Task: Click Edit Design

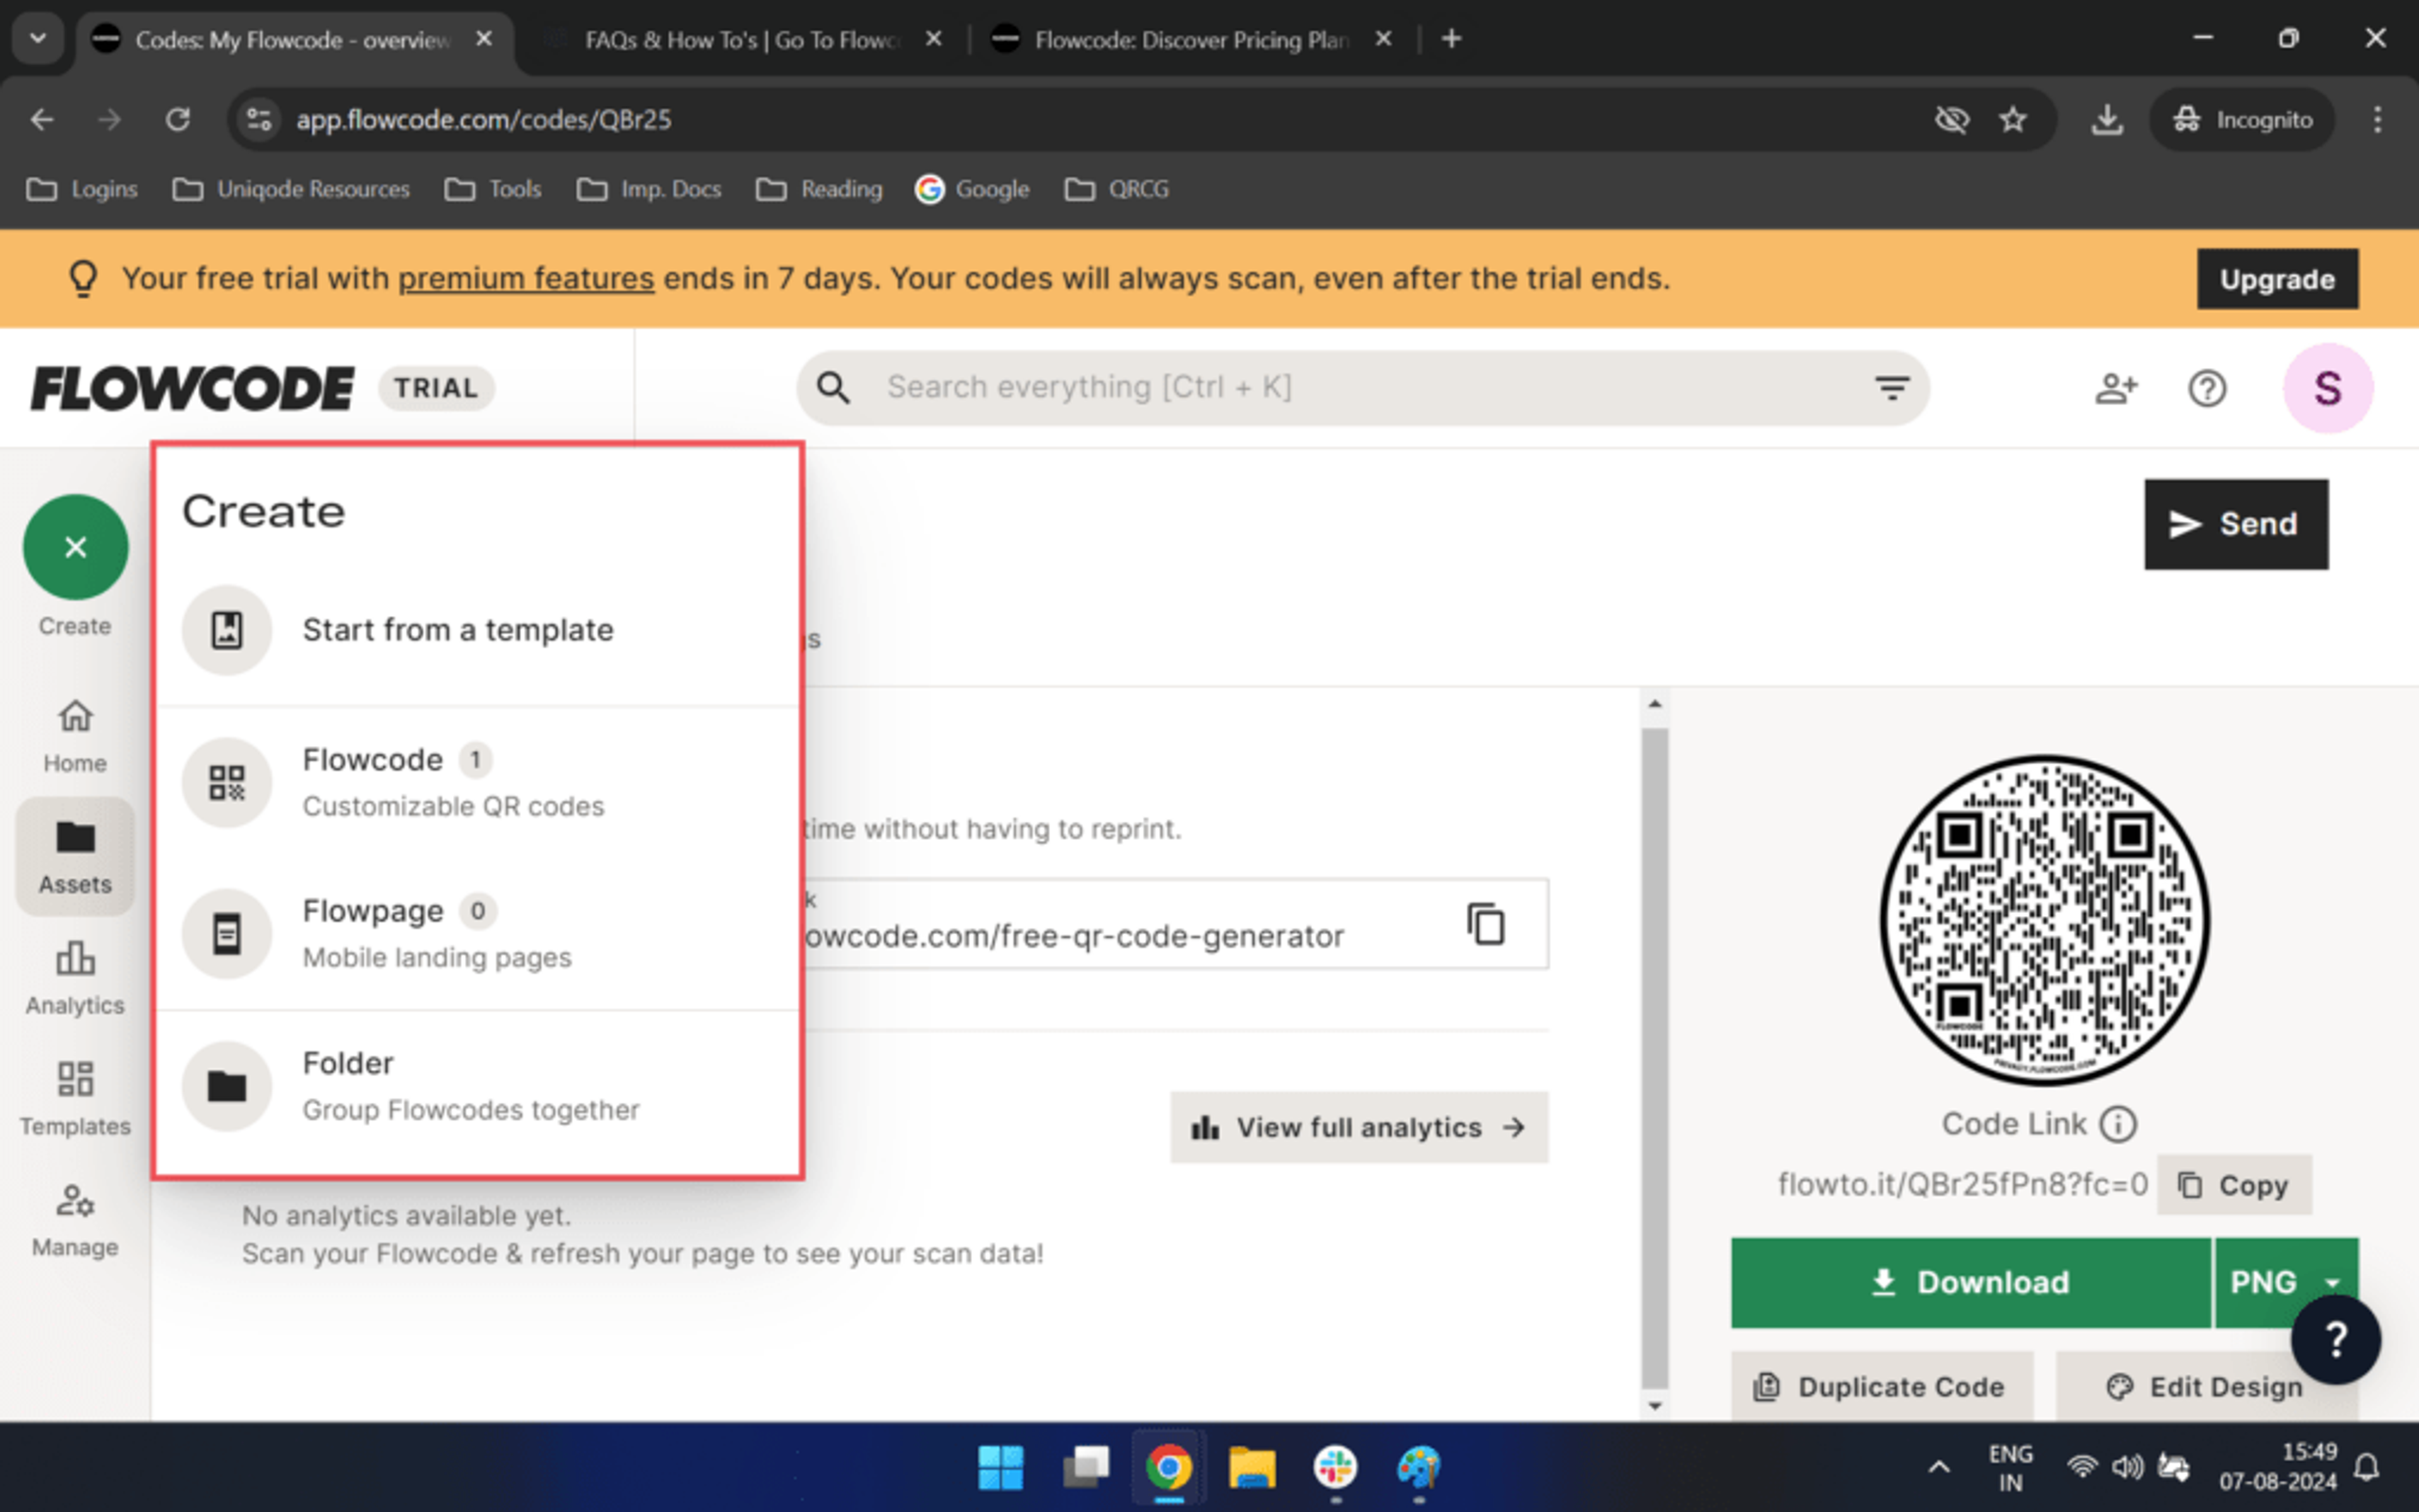Action: [x=2206, y=1387]
